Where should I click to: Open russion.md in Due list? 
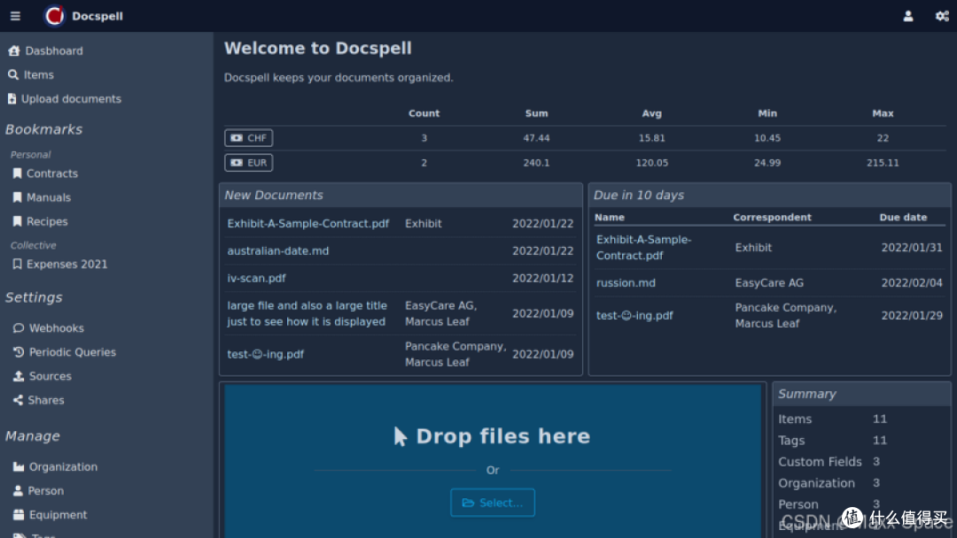(x=626, y=282)
